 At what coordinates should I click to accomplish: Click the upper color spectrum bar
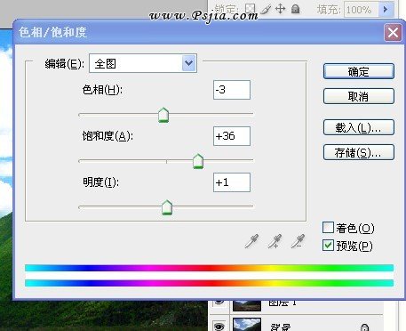coord(209,268)
